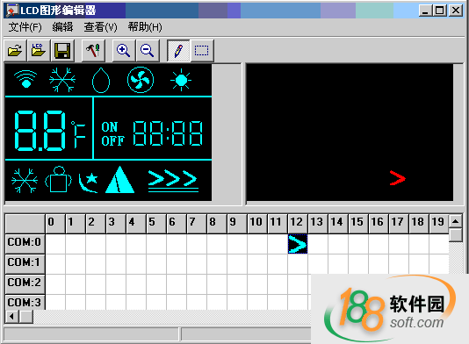Viewport: 469px width, 344px height.
Task: Open the 文件(F) menu
Action: [x=25, y=27]
